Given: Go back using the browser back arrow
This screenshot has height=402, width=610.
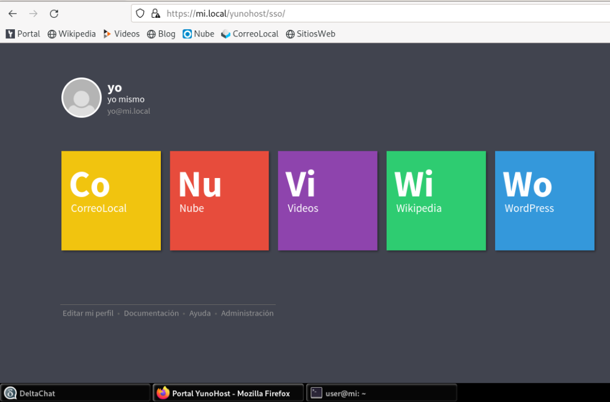Looking at the screenshot, I should point(13,14).
